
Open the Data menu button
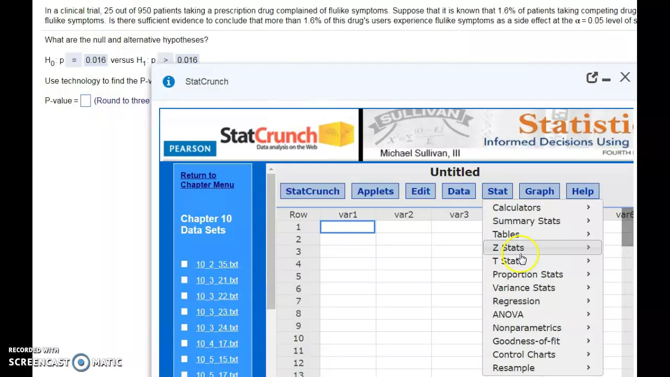(x=459, y=191)
